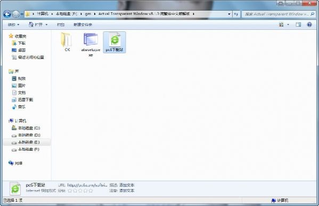Maximize the Explorer window
The height and width of the screenshot is (206, 319).
(x=298, y=3)
